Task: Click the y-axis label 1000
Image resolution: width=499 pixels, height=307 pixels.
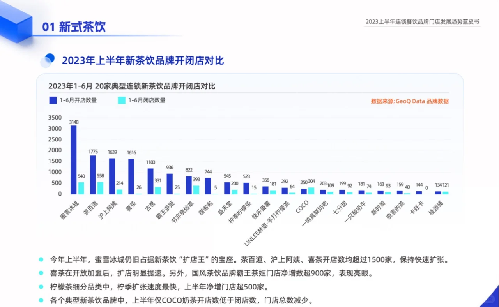Action: [55, 172]
